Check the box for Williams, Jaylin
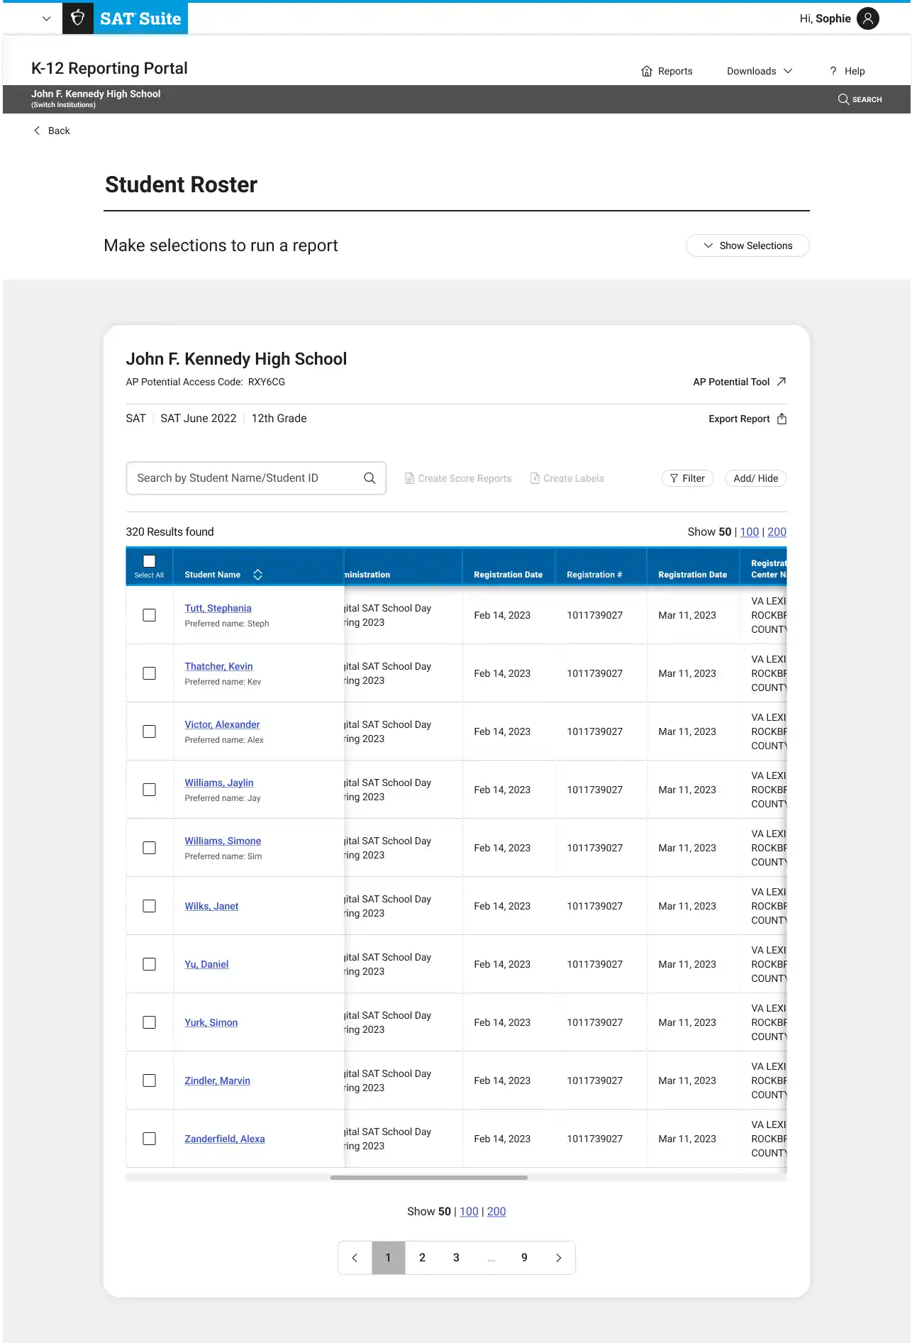 tap(149, 790)
